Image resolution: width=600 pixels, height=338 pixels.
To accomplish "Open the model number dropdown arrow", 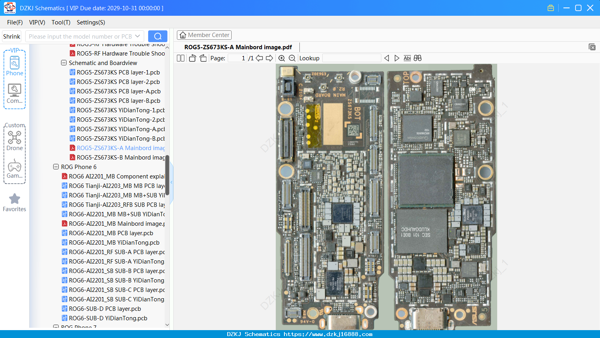I will [137, 36].
